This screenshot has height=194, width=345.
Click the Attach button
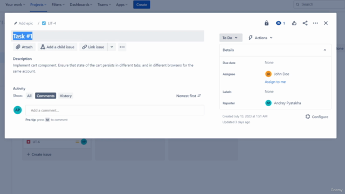pyautogui.click(x=24, y=47)
